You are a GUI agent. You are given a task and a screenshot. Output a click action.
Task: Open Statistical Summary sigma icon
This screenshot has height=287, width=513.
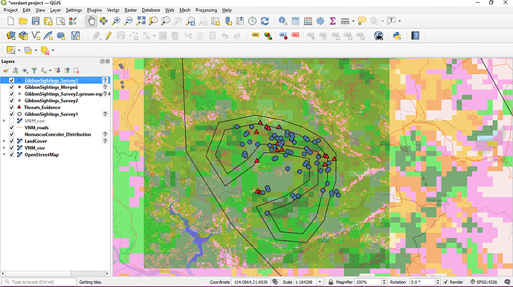(x=333, y=22)
